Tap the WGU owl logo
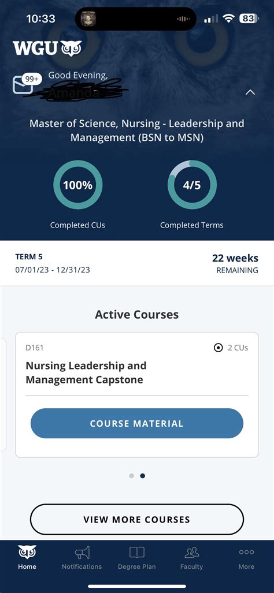 [47, 49]
